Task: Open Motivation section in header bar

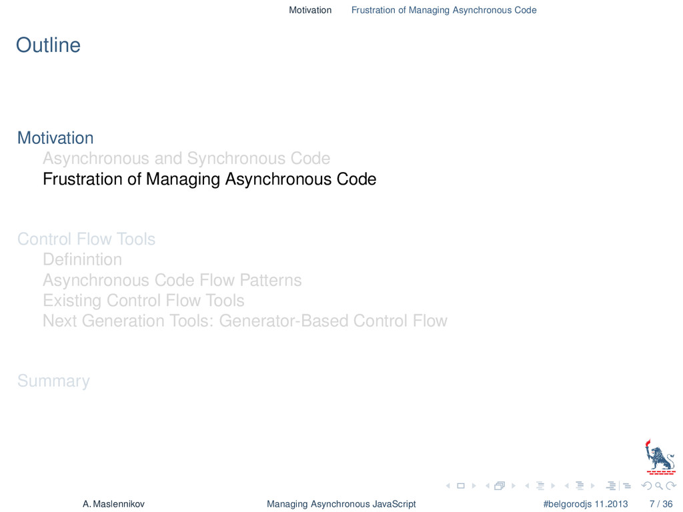Action: [x=310, y=10]
